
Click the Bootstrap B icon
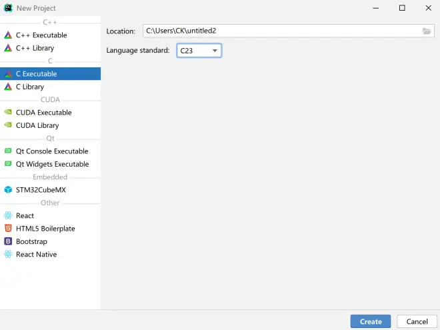pyautogui.click(x=8, y=241)
